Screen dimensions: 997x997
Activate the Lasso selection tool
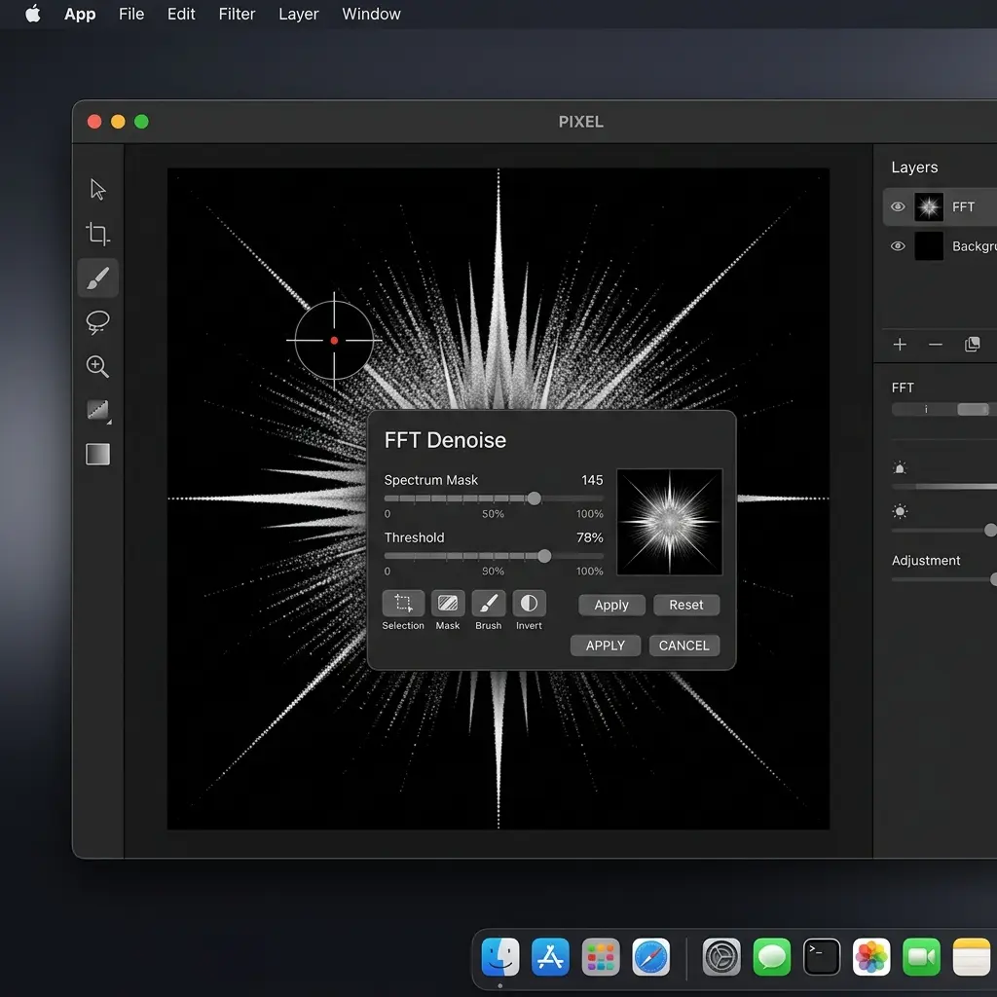(97, 322)
